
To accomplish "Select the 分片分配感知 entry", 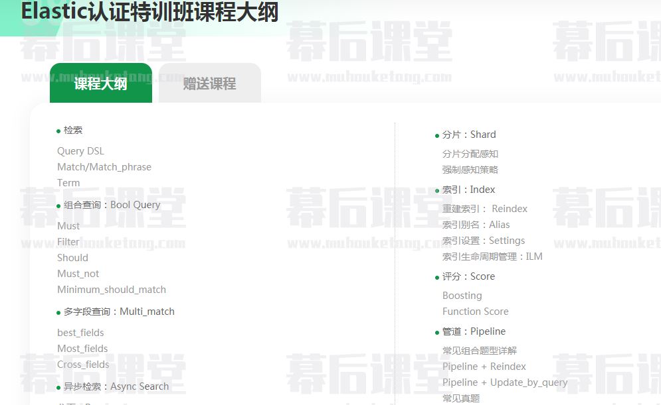I will 470,154.
